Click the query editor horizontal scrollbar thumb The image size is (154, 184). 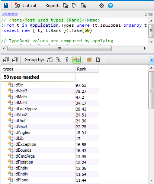[x=60, y=48]
